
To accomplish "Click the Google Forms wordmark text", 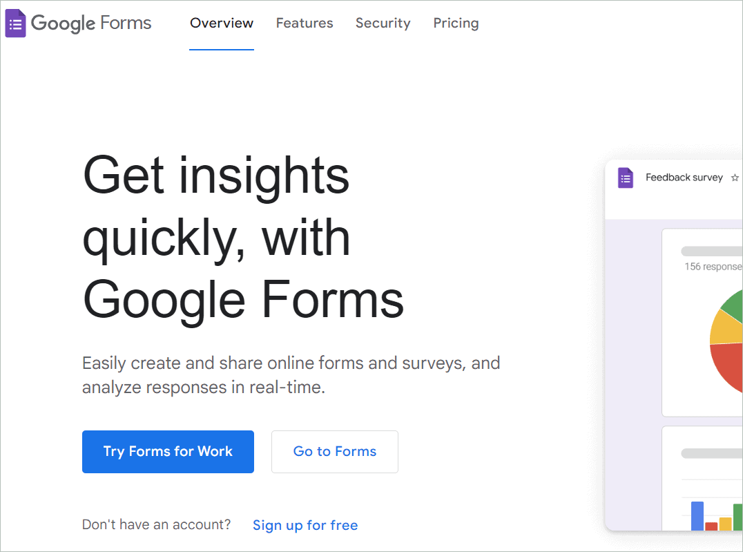I will pos(92,23).
